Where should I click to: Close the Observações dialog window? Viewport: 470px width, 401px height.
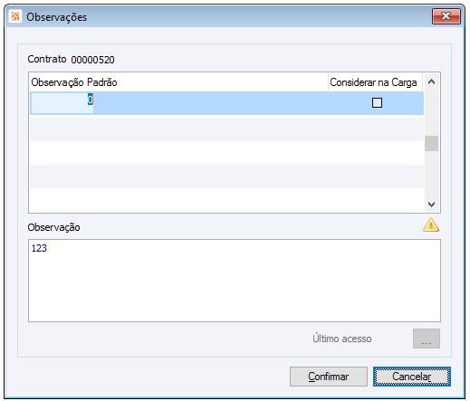click(x=446, y=16)
